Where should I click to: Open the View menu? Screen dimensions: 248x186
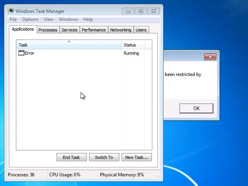tap(48, 19)
